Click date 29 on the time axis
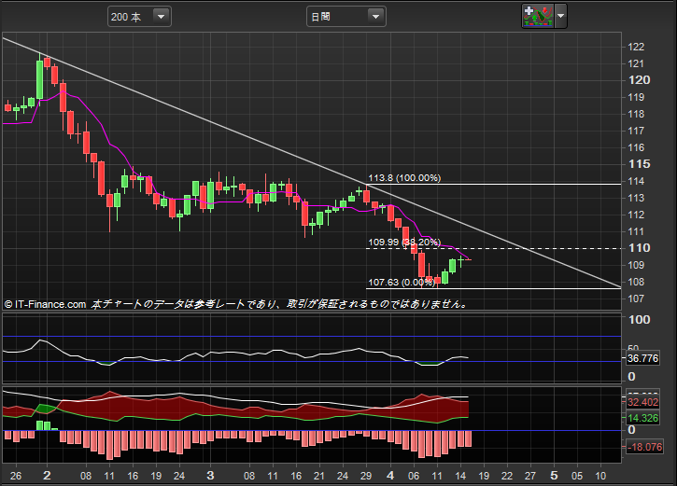 click(366, 476)
